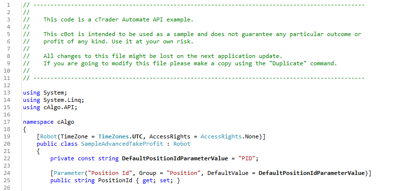396x191 pixels.
Task: Click the opening brace on line 21
Action: [x=38, y=151]
